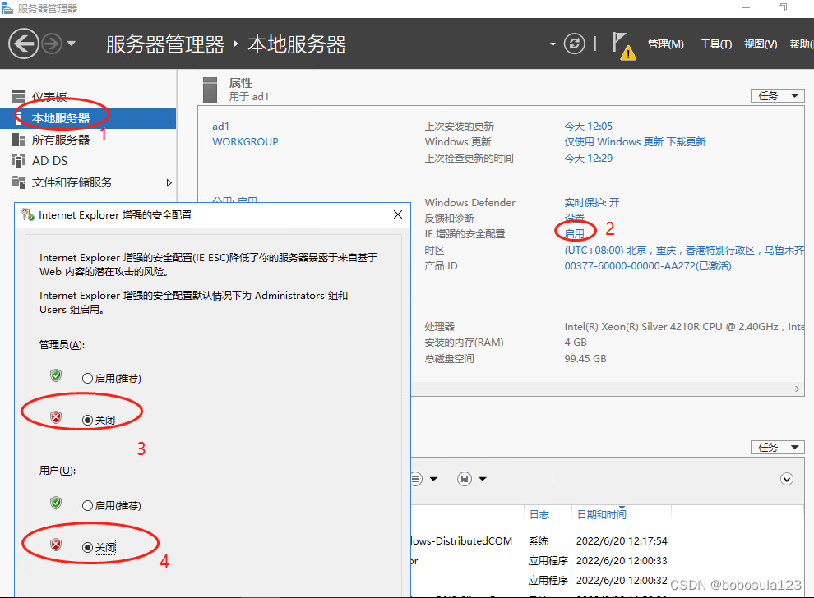814x598 pixels.
Task: Click the time zone (UTC+08:00) link
Action: (684, 250)
